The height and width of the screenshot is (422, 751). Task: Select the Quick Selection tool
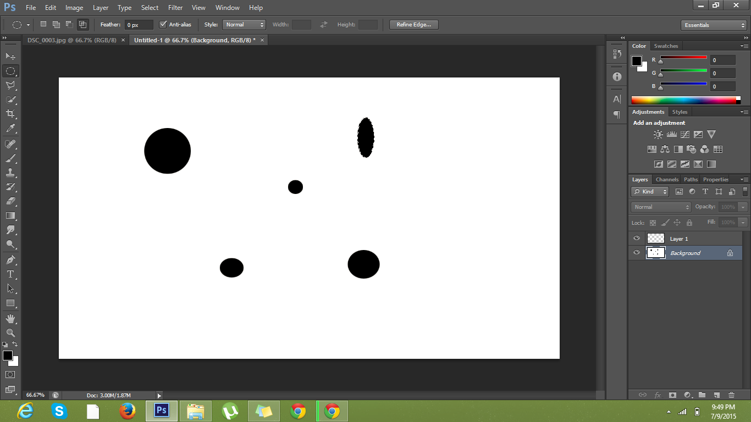pos(10,99)
